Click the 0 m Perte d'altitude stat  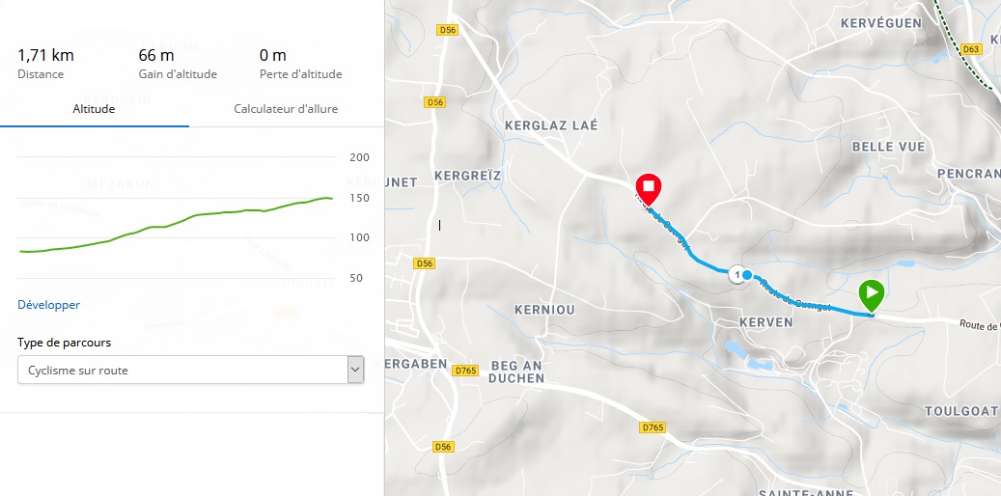(273, 55)
